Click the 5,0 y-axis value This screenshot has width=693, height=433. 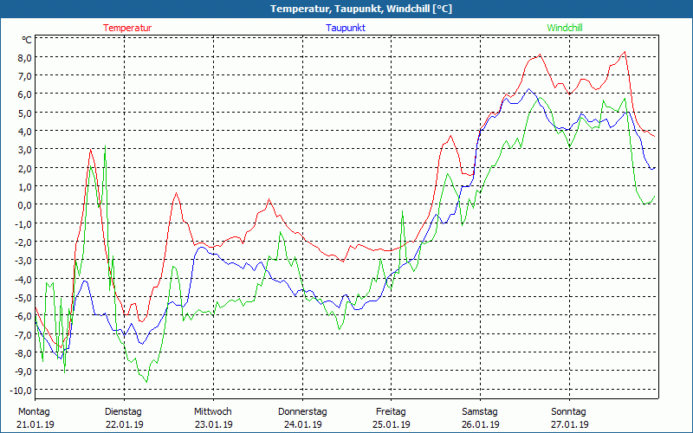pos(24,113)
